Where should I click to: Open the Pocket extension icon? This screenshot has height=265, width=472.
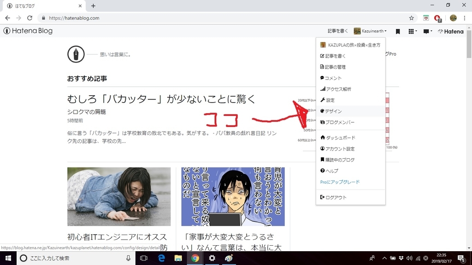click(x=425, y=18)
